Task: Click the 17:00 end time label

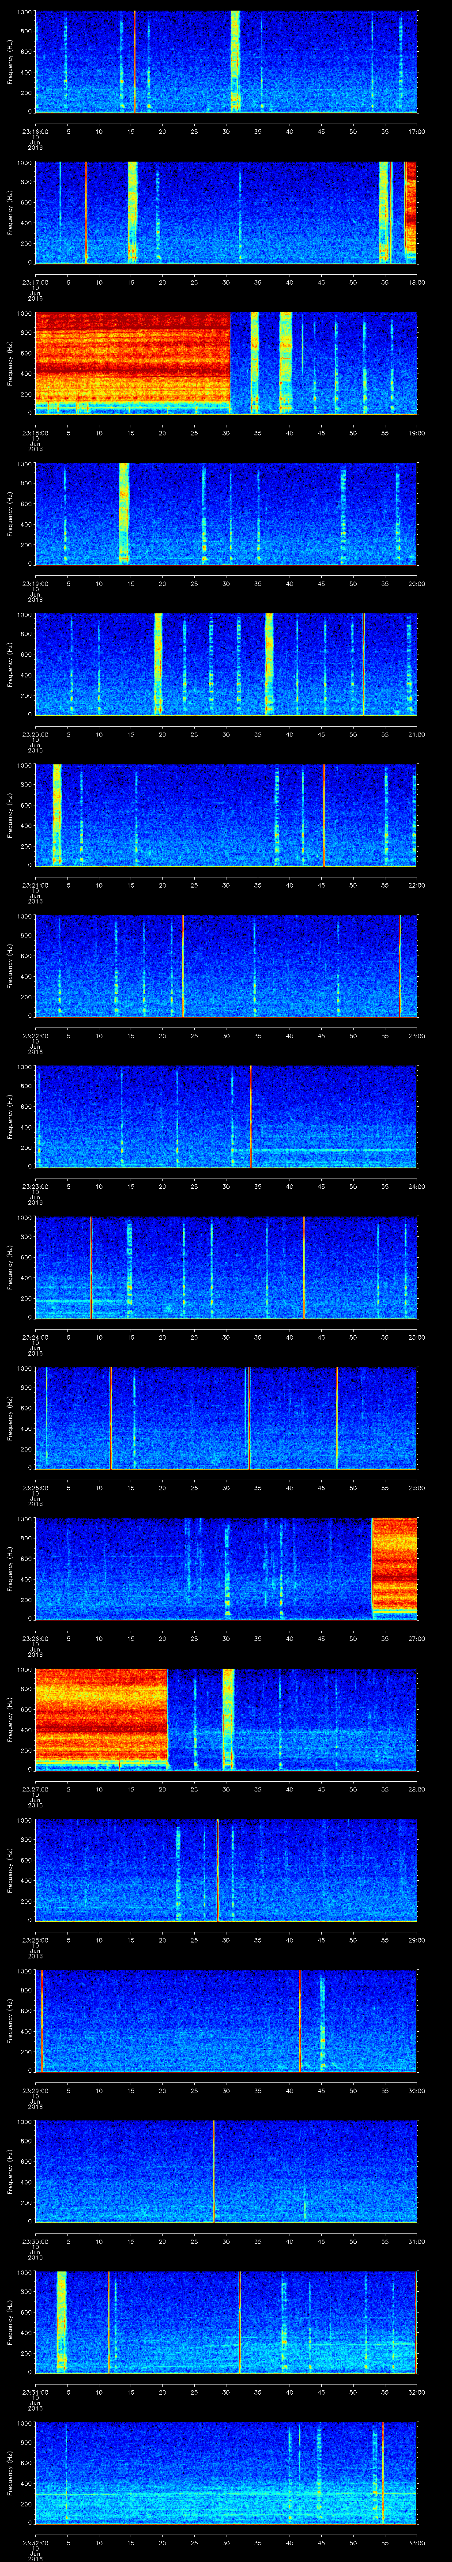Action: 416,131
